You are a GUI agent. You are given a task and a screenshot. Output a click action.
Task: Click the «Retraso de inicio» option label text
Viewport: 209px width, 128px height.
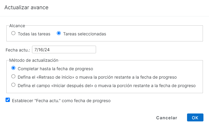(x=97, y=77)
